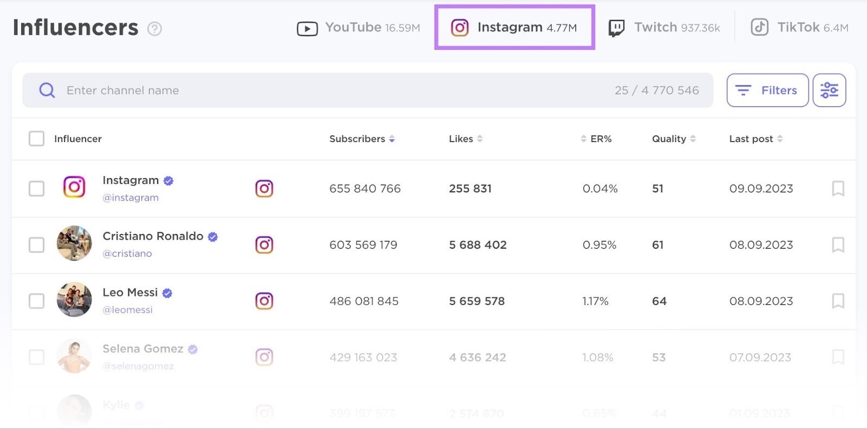Click the Instagram platform icon in @instagram row
This screenshot has height=429, width=867.
(x=264, y=188)
